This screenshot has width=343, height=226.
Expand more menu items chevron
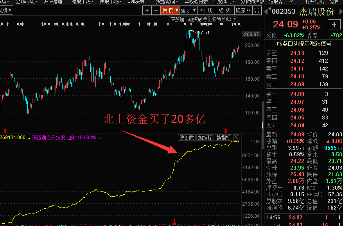[x=291, y=1]
